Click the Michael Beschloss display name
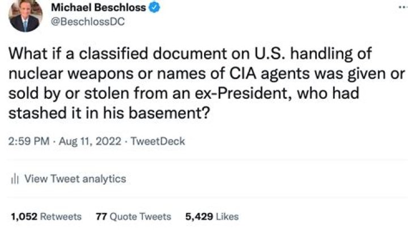Screen dimensions: 408x231 (99, 7)
